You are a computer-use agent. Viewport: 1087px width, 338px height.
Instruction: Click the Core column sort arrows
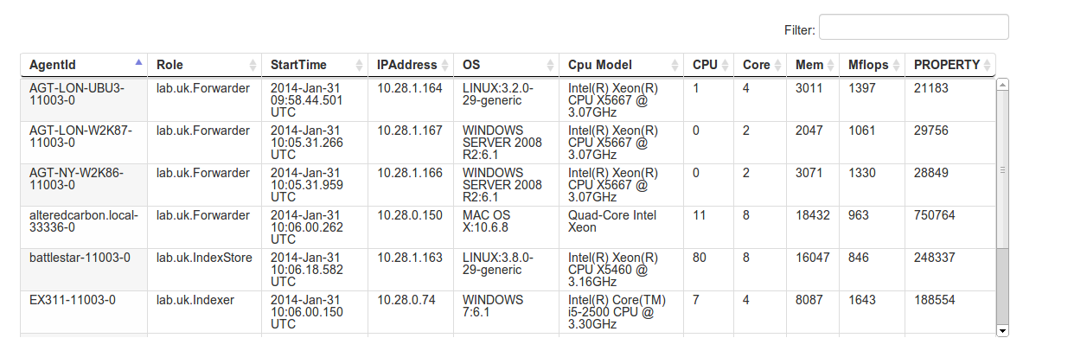tap(779, 65)
